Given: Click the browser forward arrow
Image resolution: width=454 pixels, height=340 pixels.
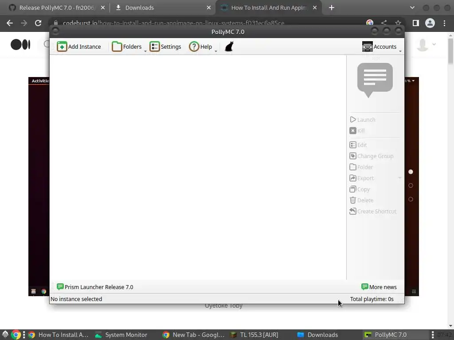Looking at the screenshot, I should (x=24, y=23).
